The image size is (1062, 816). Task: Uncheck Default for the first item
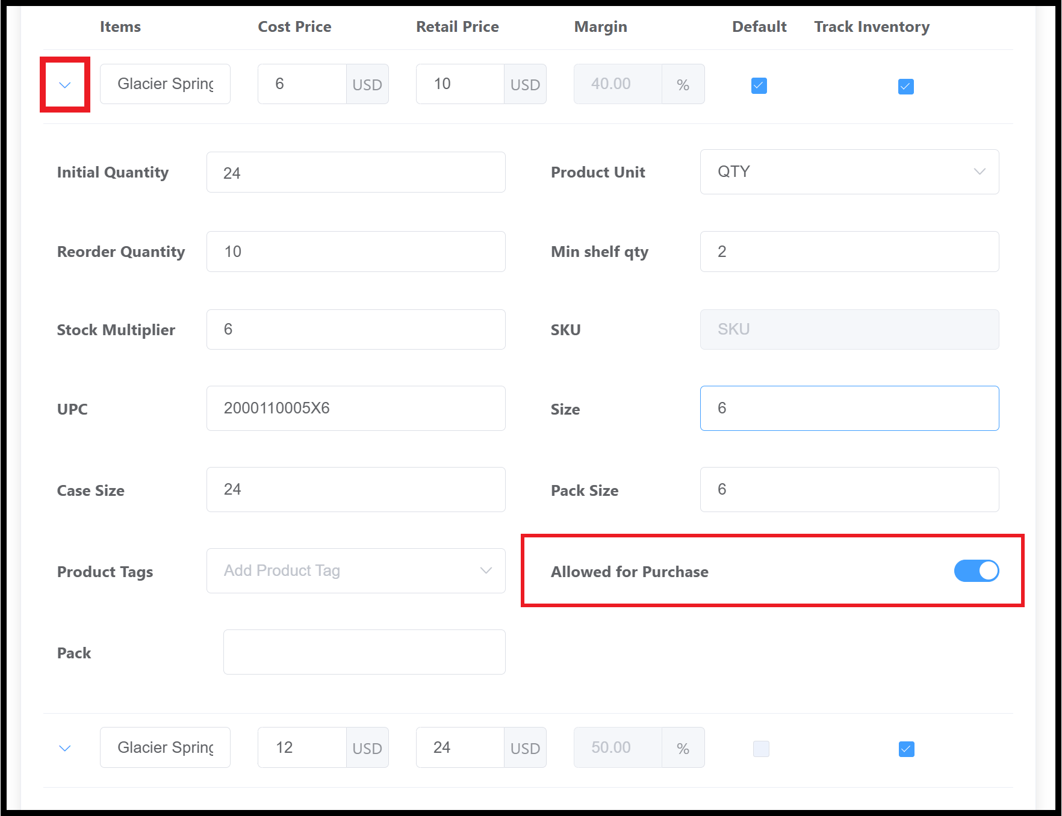point(759,85)
